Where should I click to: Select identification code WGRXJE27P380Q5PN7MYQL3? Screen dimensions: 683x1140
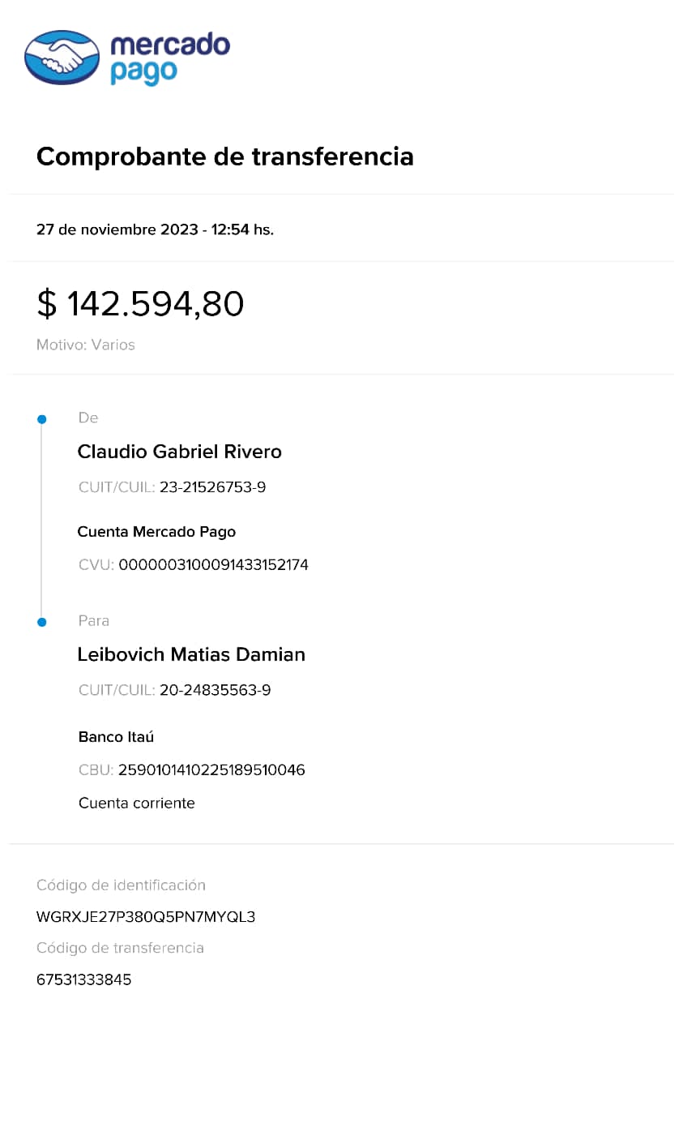pos(146,917)
